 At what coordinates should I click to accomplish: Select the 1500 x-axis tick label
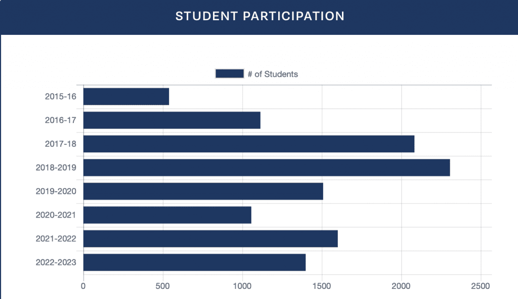pos(322,286)
